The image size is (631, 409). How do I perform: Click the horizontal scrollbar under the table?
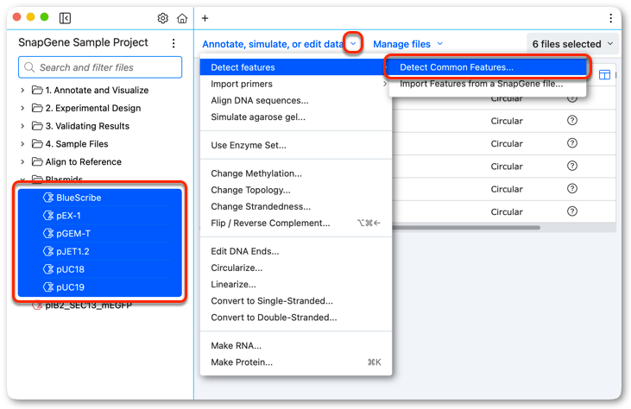click(x=466, y=228)
